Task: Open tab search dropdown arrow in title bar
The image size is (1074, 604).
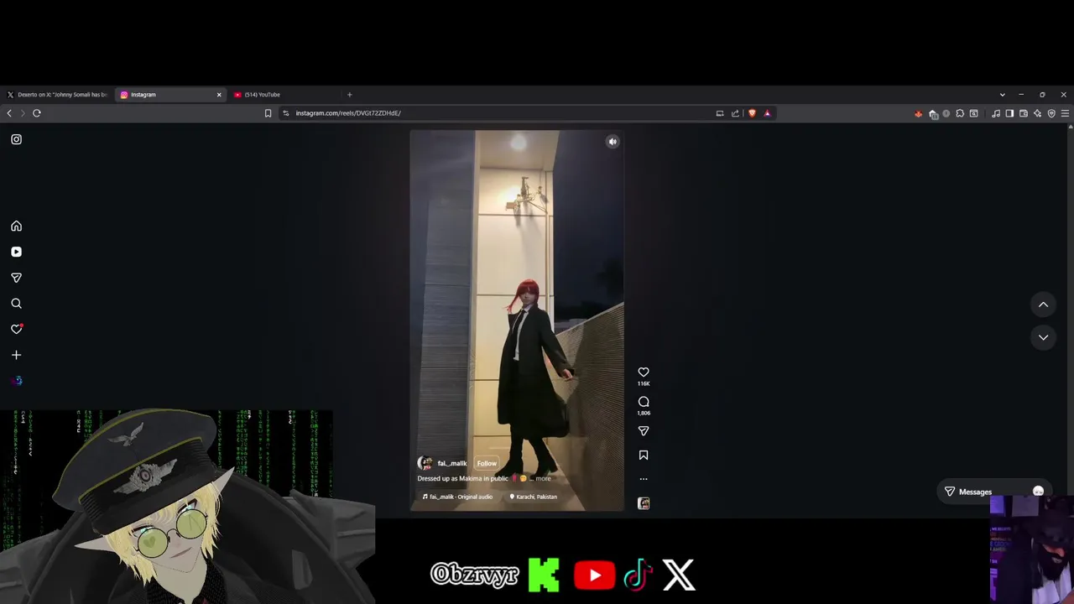Action: coord(1002,95)
